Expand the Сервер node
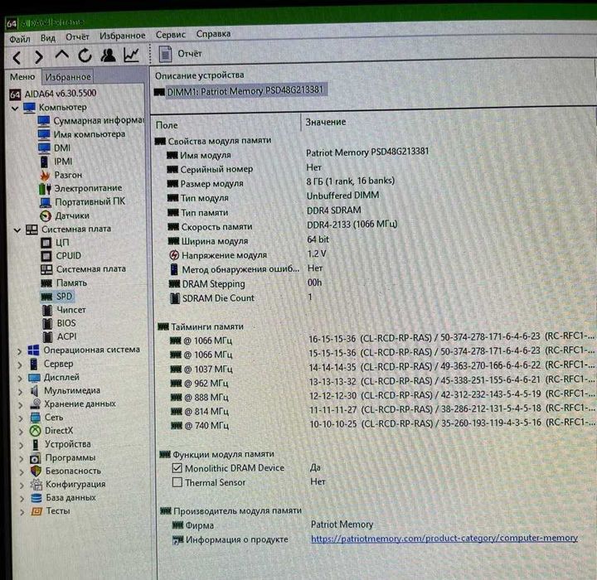597x580 pixels. (x=20, y=365)
